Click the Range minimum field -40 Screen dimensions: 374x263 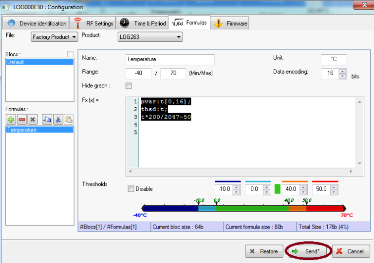coord(138,73)
